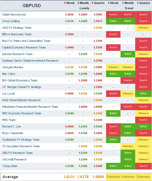
Task: Click the Levels group header
Action: pos(84,8)
